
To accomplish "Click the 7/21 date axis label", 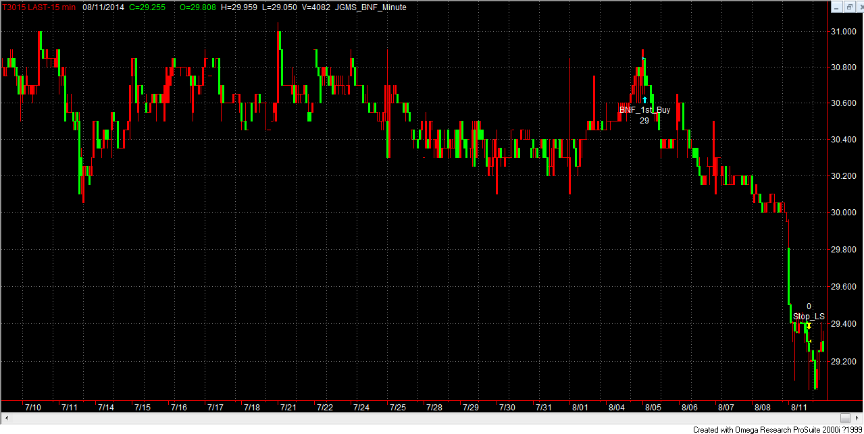I will tap(288, 407).
